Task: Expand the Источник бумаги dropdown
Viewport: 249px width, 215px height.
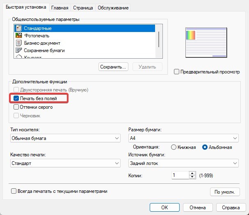Action: click(x=183, y=163)
